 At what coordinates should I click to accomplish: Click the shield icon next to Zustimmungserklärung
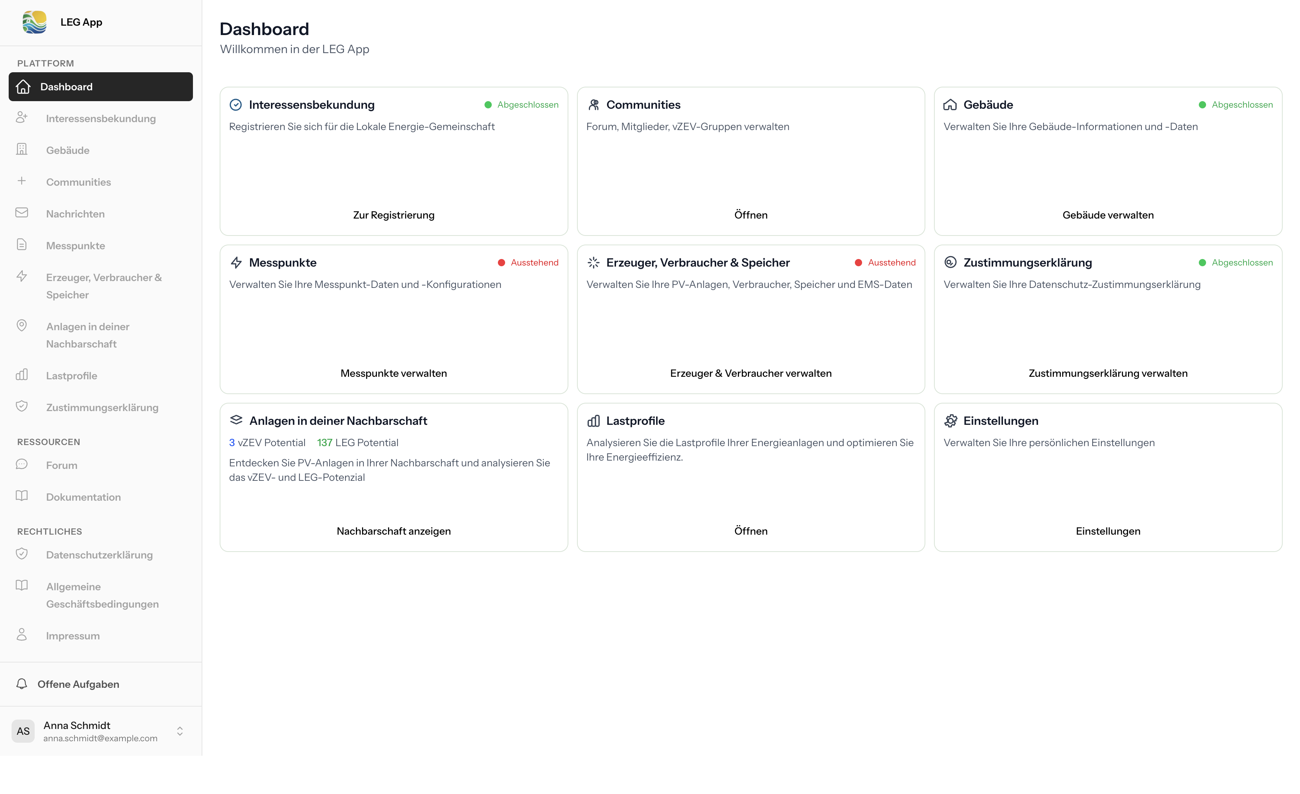click(22, 406)
